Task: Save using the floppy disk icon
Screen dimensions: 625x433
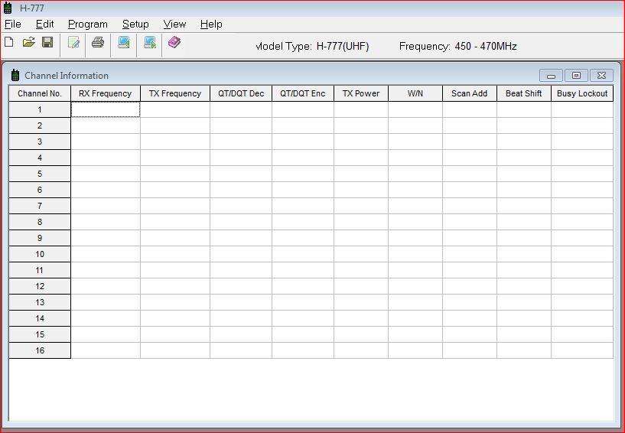Action: click(47, 43)
